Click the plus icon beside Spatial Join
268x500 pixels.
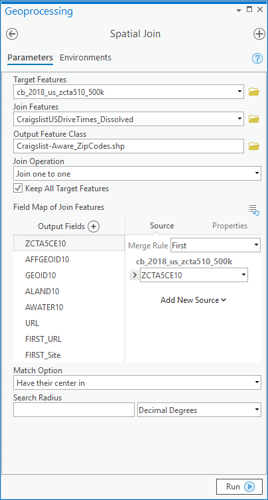pyautogui.click(x=259, y=34)
